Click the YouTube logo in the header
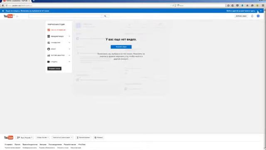Viewport: 266px width, 150px height. 8,16
